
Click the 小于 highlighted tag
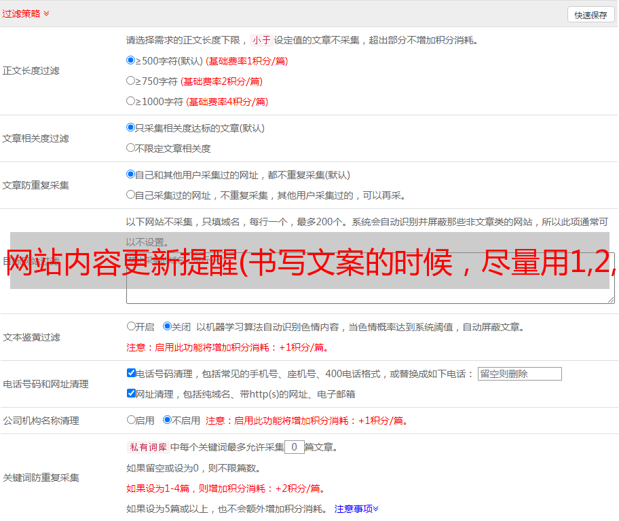[261, 40]
